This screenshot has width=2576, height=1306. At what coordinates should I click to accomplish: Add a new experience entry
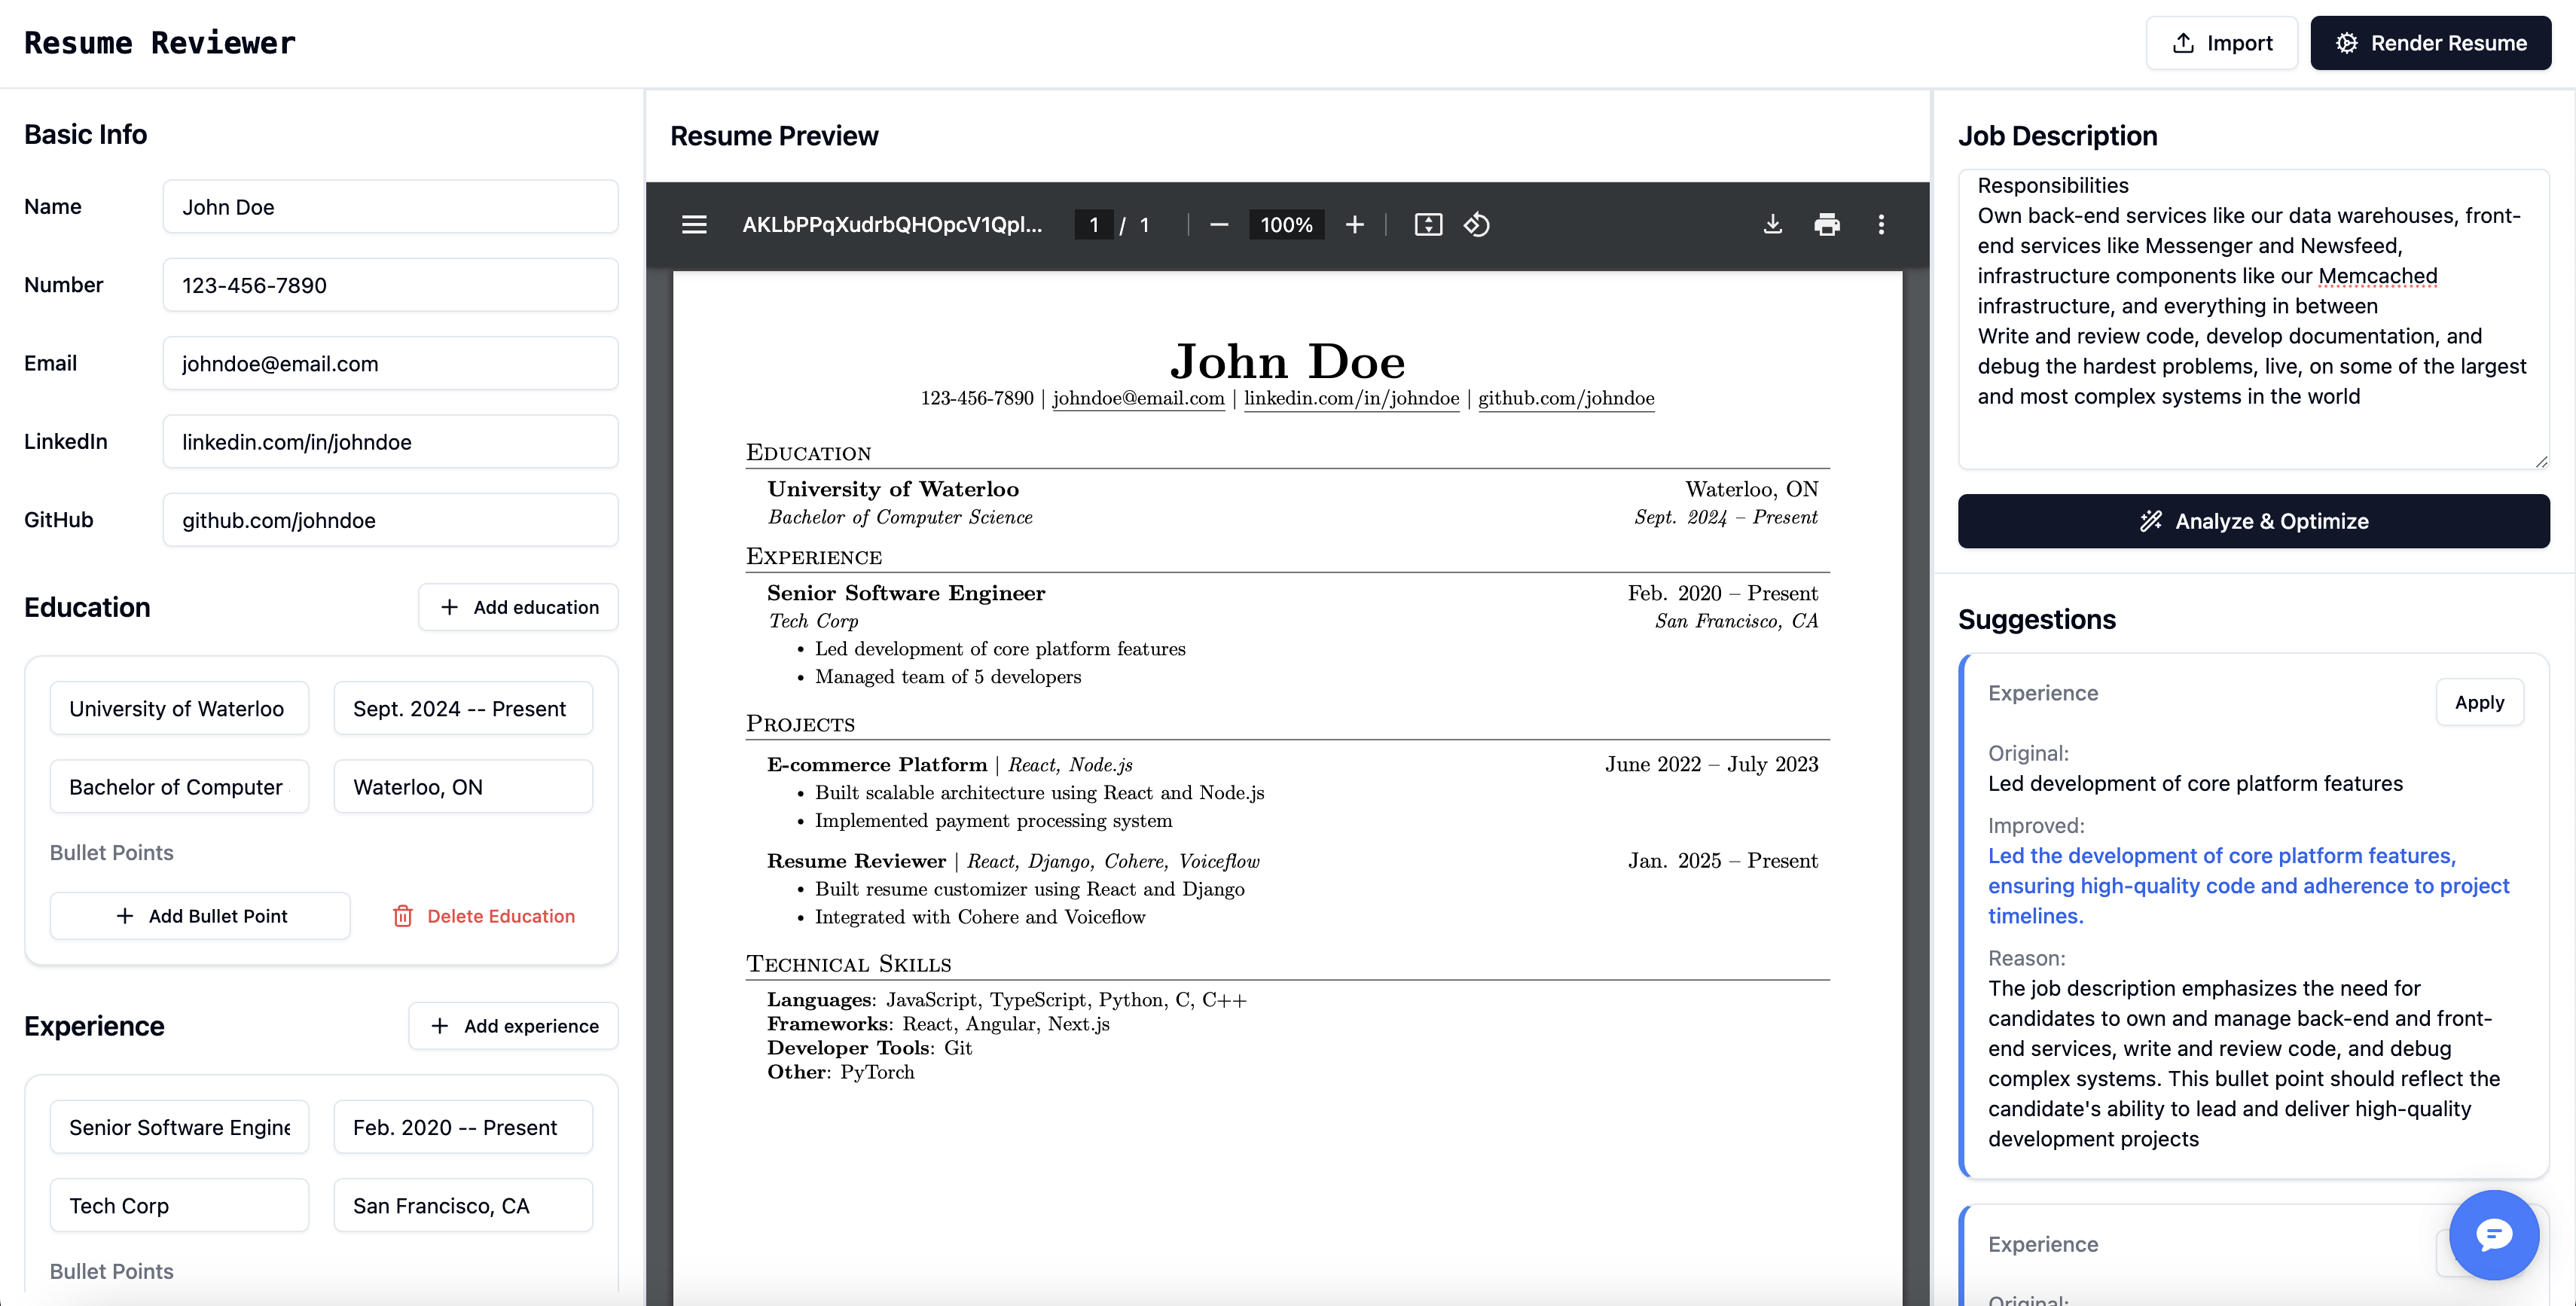513,1026
